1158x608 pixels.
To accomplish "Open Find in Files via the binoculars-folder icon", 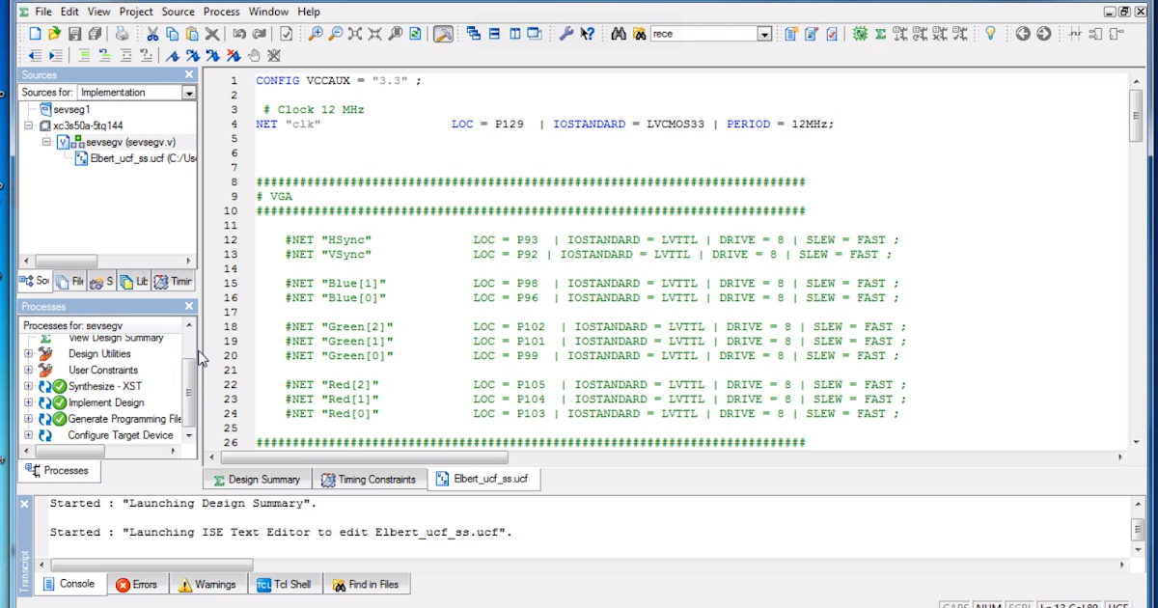I will (639, 34).
